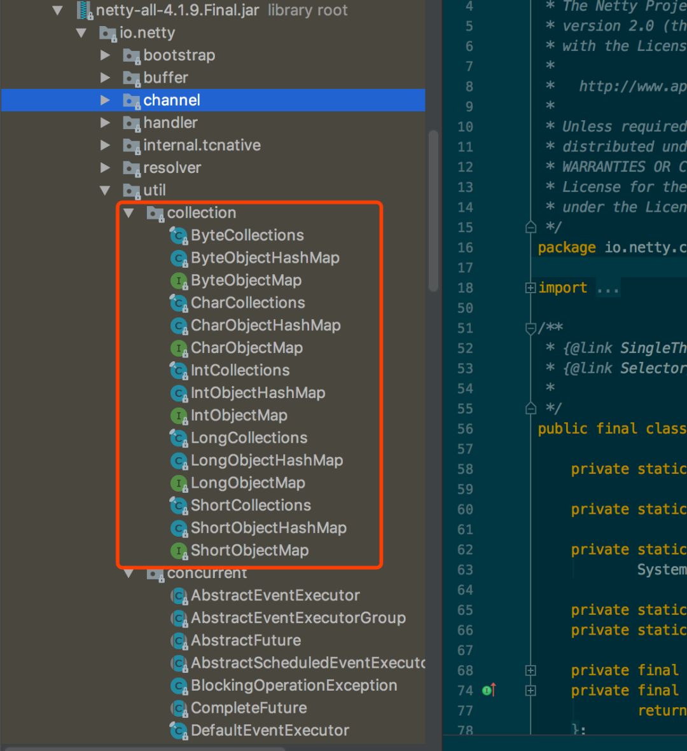The width and height of the screenshot is (687, 751).
Task: Click the CharCollections class icon
Action: pos(179,303)
